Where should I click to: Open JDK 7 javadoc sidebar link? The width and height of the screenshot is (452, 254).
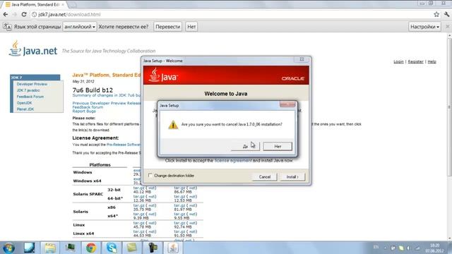pos(28,90)
